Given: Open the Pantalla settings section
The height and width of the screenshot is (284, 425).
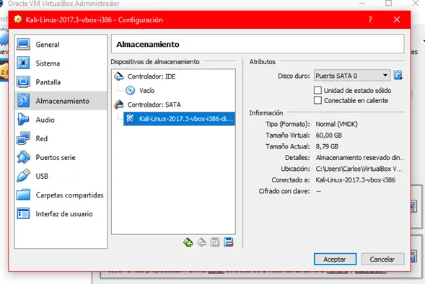Looking at the screenshot, I should (x=61, y=82).
